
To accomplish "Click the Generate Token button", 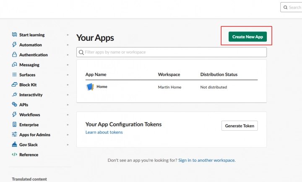I will [x=240, y=126].
